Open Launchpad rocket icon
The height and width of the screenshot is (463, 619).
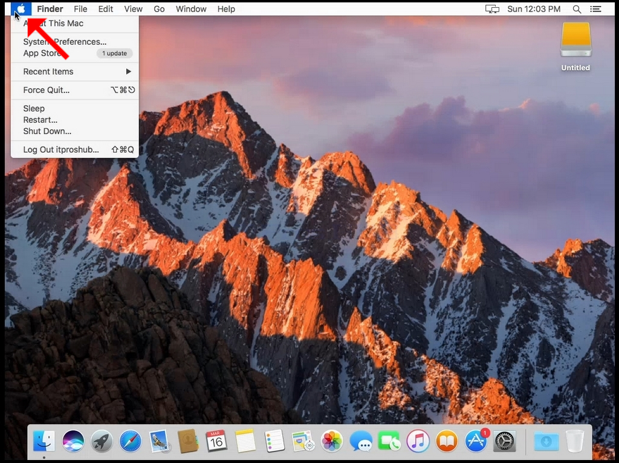point(102,441)
